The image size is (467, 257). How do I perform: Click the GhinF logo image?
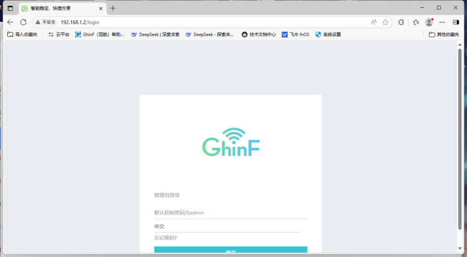231,142
